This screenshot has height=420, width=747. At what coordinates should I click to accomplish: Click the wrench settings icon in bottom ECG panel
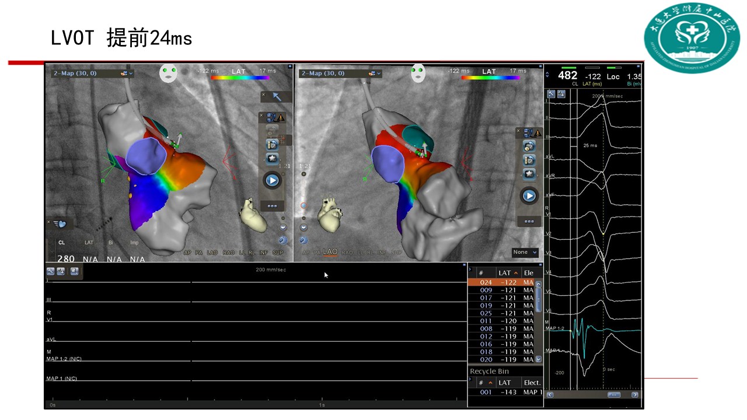51,271
